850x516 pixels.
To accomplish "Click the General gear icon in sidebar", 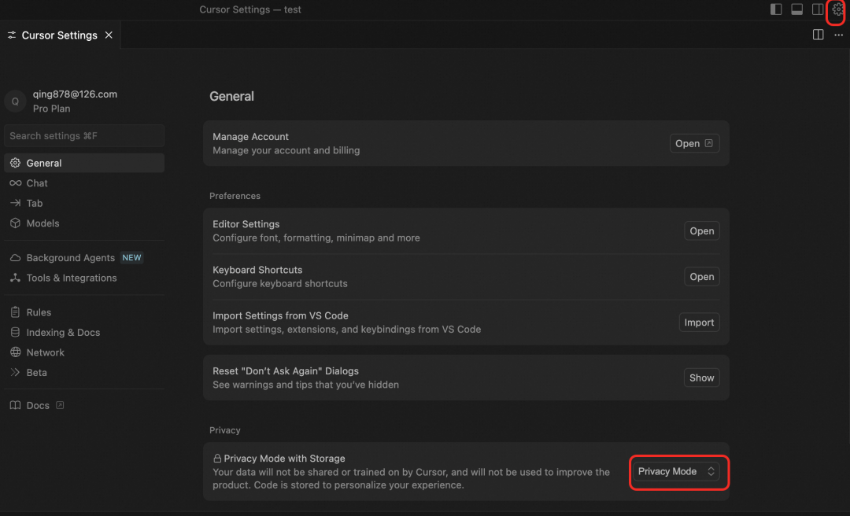I will pos(15,163).
